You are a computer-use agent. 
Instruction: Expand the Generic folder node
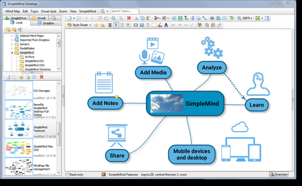(12, 44)
